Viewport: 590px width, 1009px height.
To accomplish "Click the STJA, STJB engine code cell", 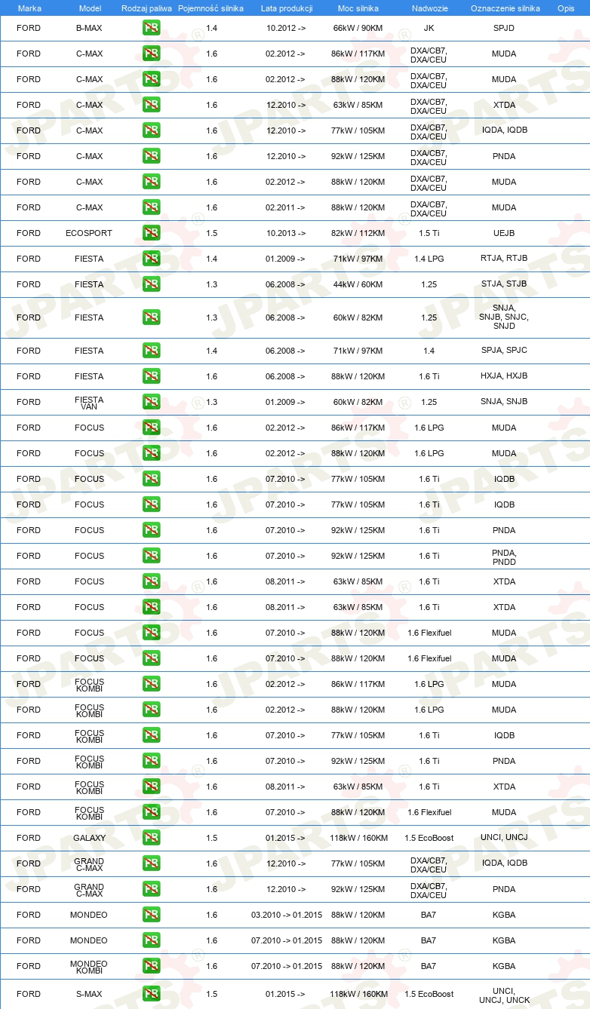I will point(504,284).
